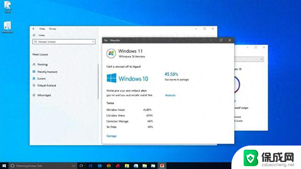
Task: Open the 'Thenitly Inozcent' sidebar item
Action: (48, 72)
